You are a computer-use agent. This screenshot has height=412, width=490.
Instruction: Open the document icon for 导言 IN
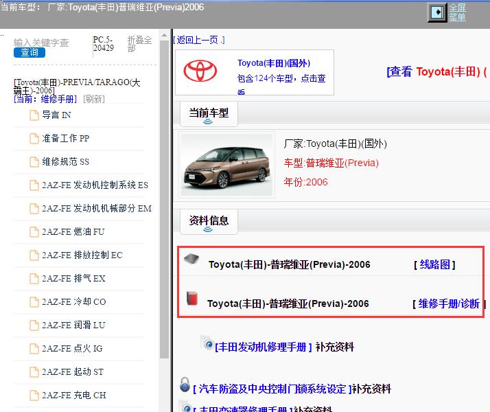[34, 115]
